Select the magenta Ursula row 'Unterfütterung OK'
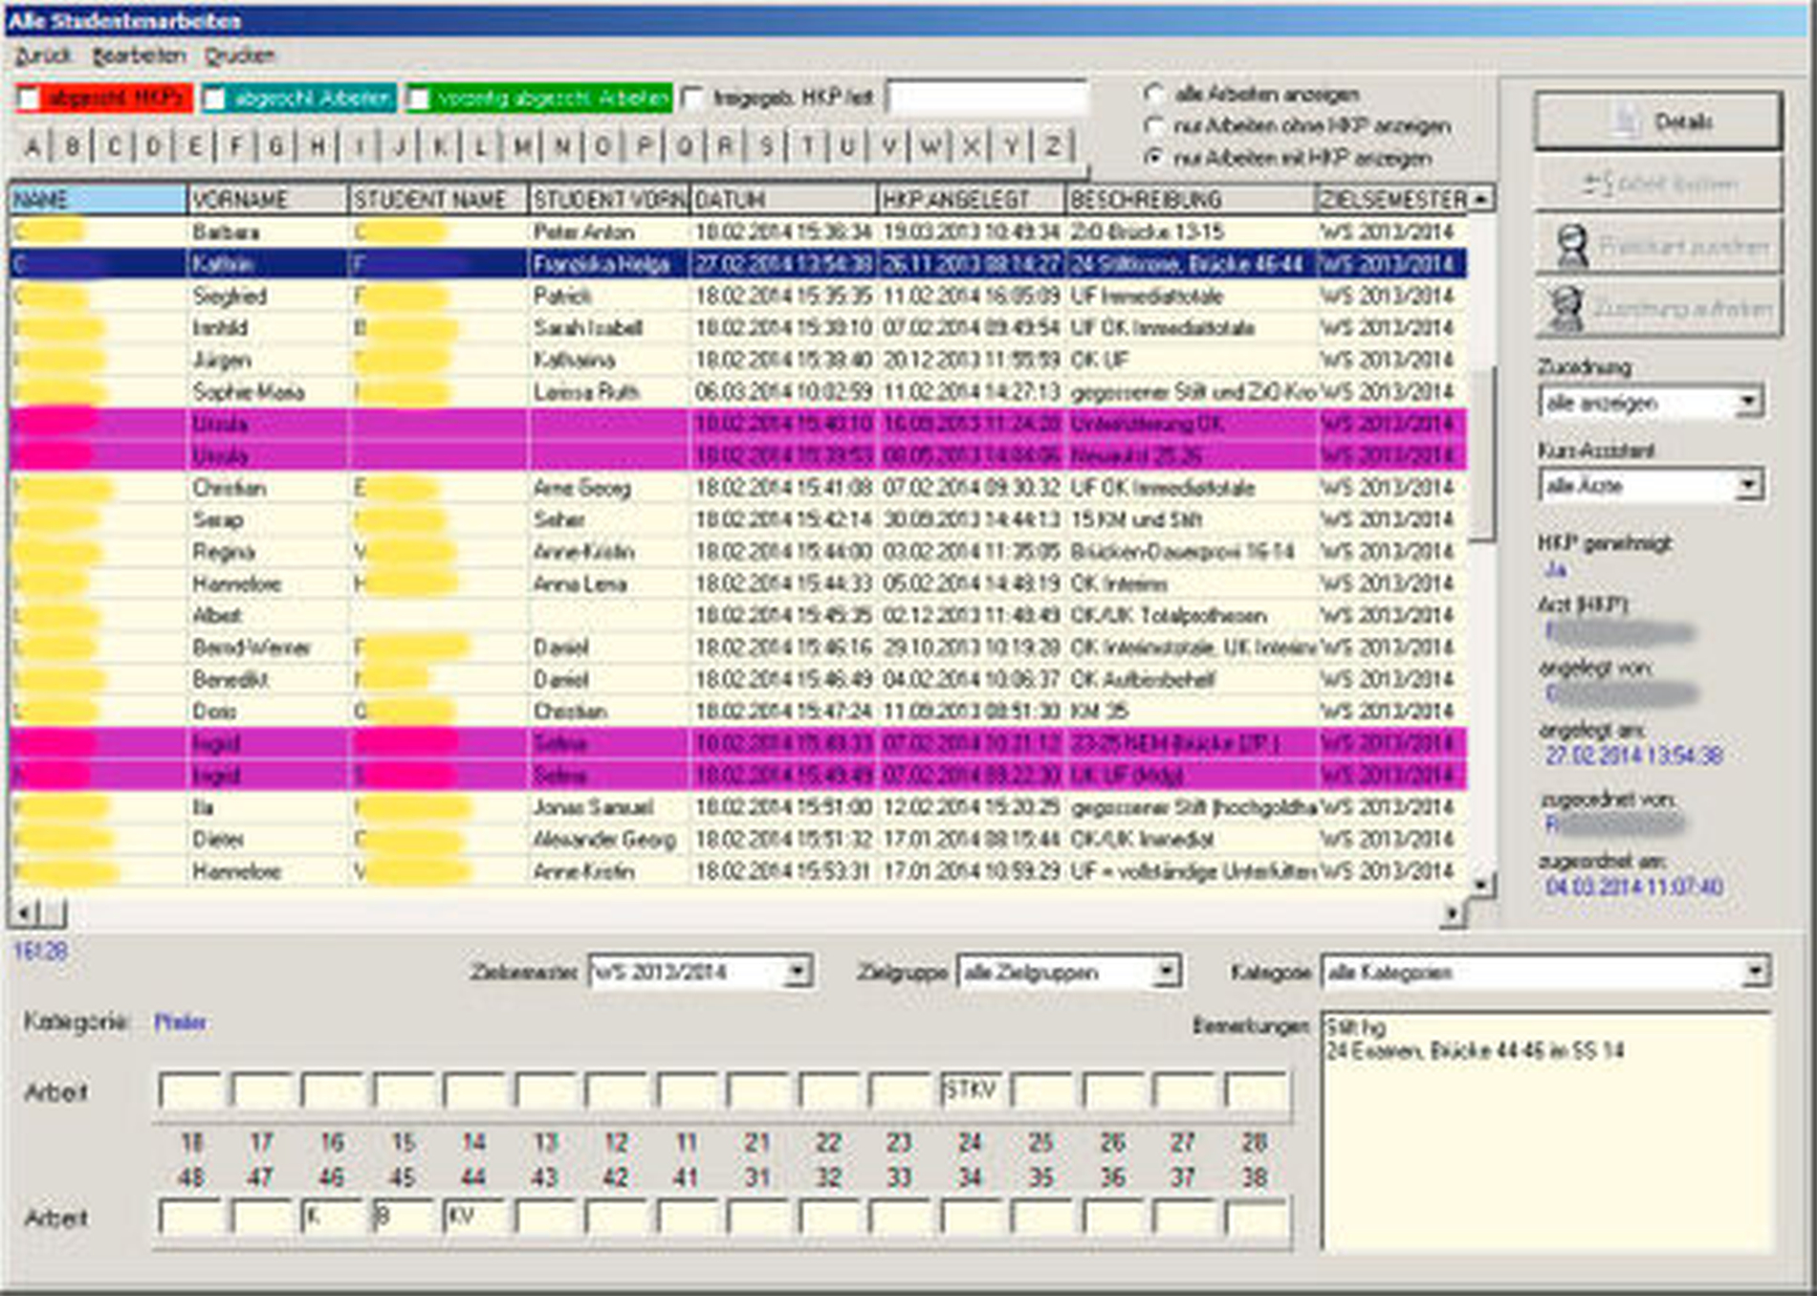The height and width of the screenshot is (1296, 1817). (738, 424)
